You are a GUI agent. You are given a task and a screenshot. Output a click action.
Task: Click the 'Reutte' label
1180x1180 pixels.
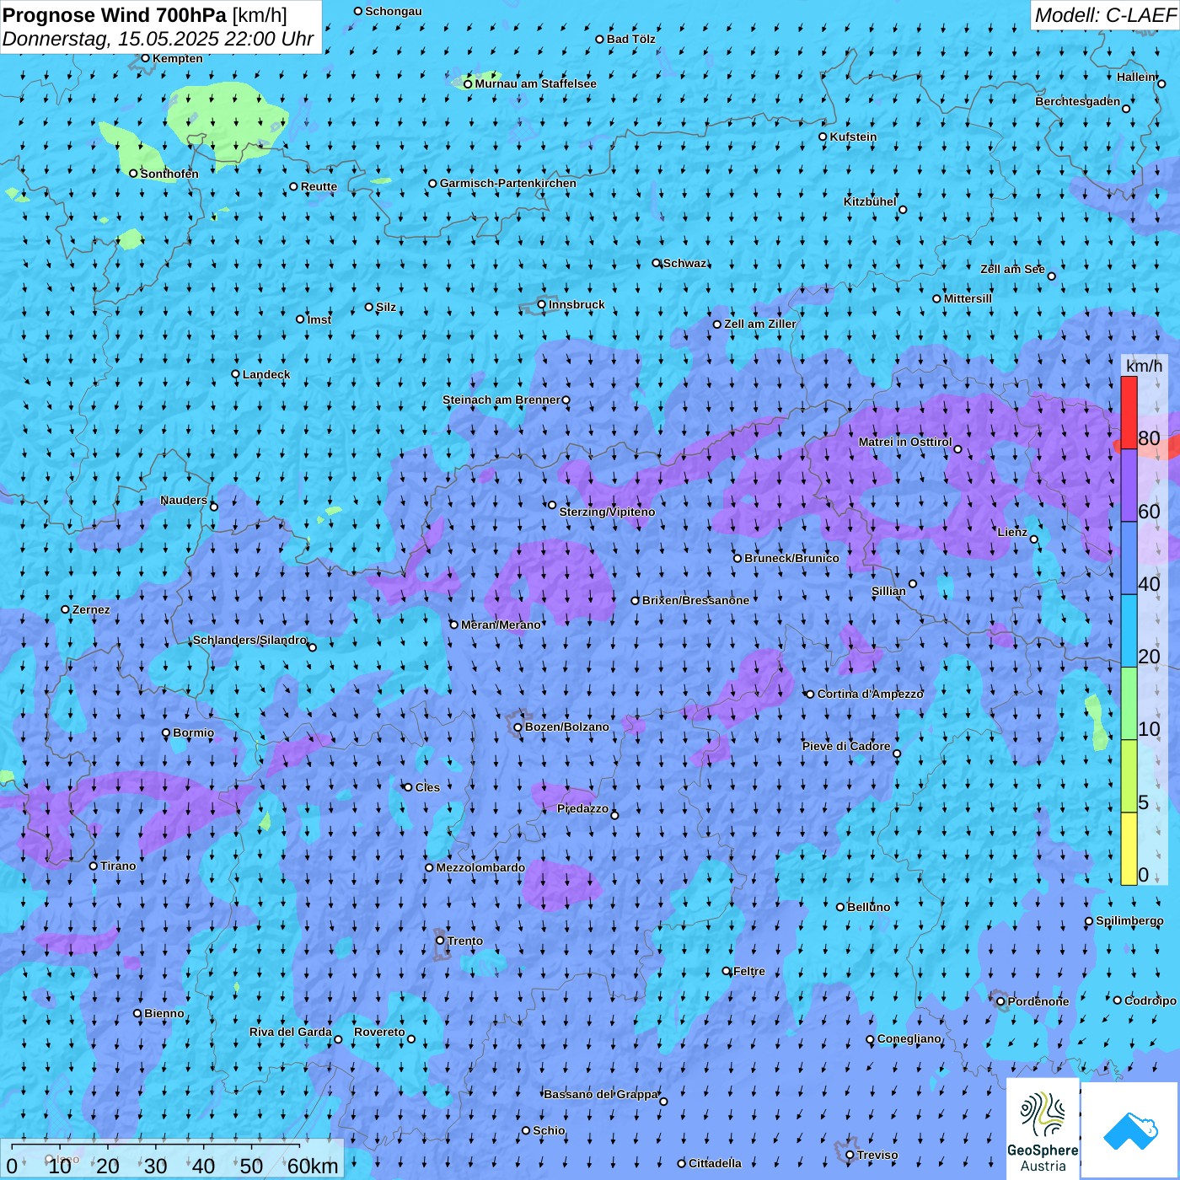319,186
